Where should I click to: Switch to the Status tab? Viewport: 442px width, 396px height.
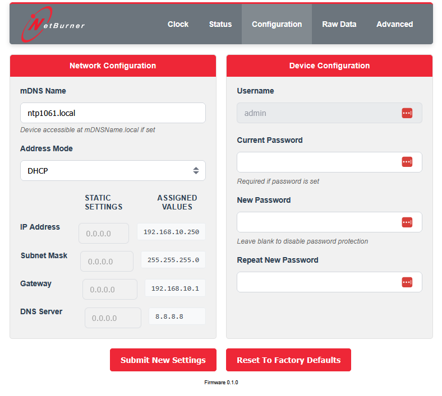click(220, 24)
